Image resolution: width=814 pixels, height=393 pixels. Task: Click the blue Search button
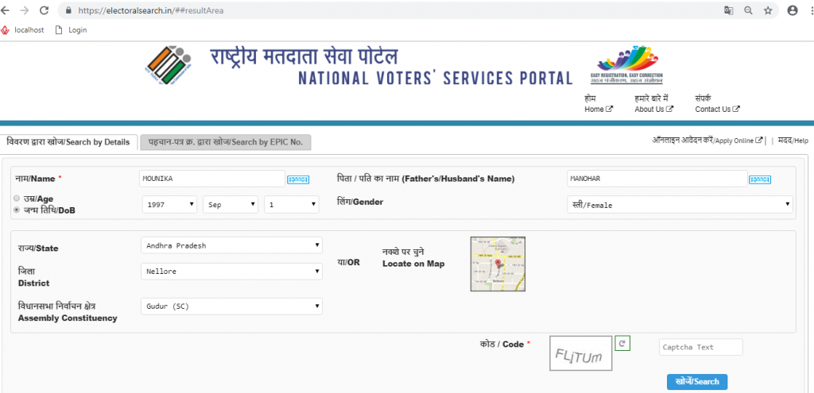[x=697, y=382]
